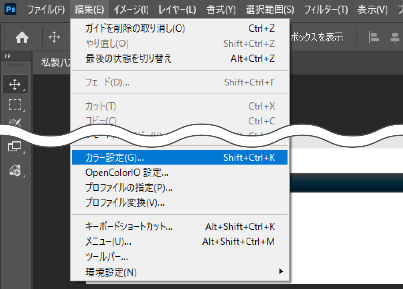Click the move tool icon in options bar

pyautogui.click(x=54, y=37)
